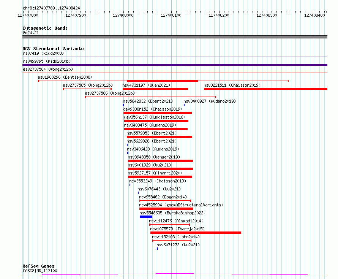Select the thin span line under nsv958462
Image resolution: width=338 pixels, height=279 pixels.
(x=165, y=201)
